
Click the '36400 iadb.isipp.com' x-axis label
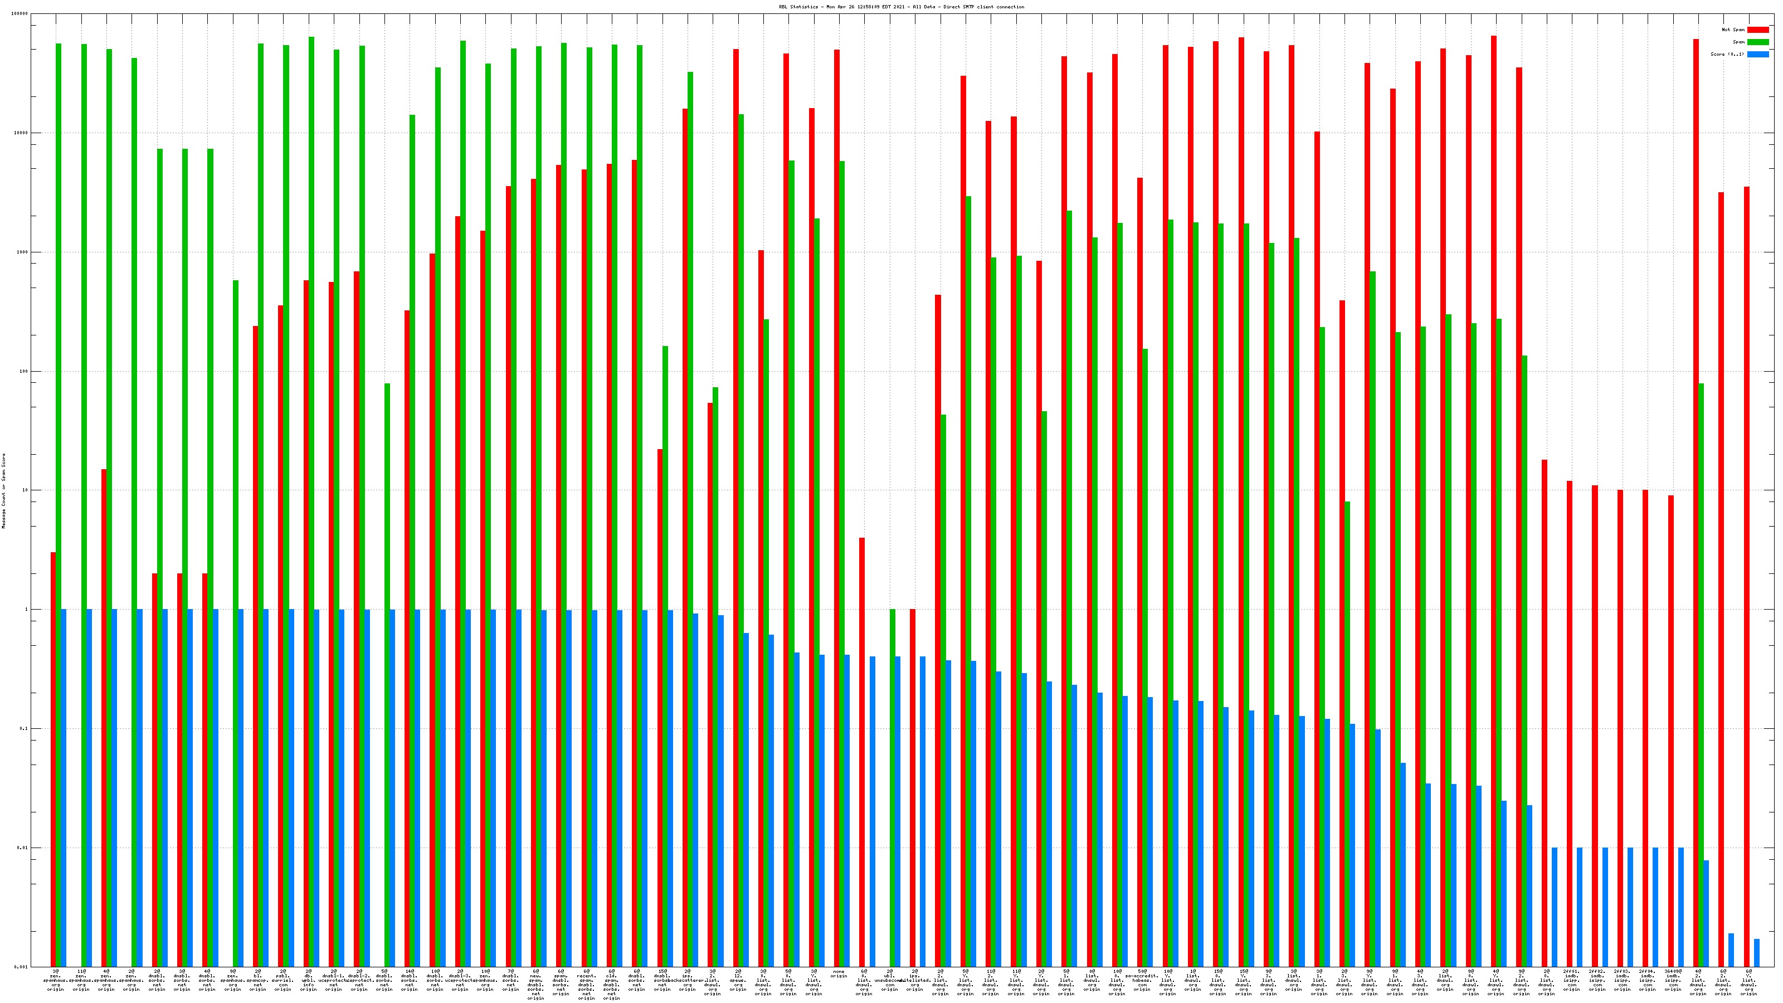point(1673,980)
